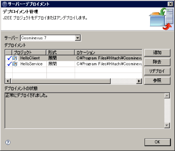Click the HelloService location path cell
The image size is (175, 151).
coord(108,64)
